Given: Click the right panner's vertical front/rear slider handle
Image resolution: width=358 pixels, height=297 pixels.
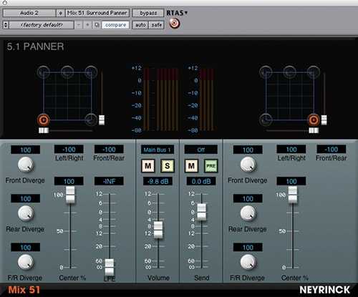Looking at the screenshot, I should coord(324,120).
